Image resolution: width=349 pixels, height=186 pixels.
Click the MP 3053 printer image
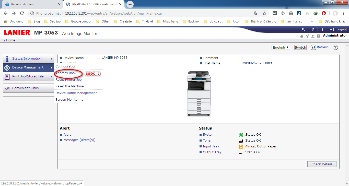click(x=199, y=93)
